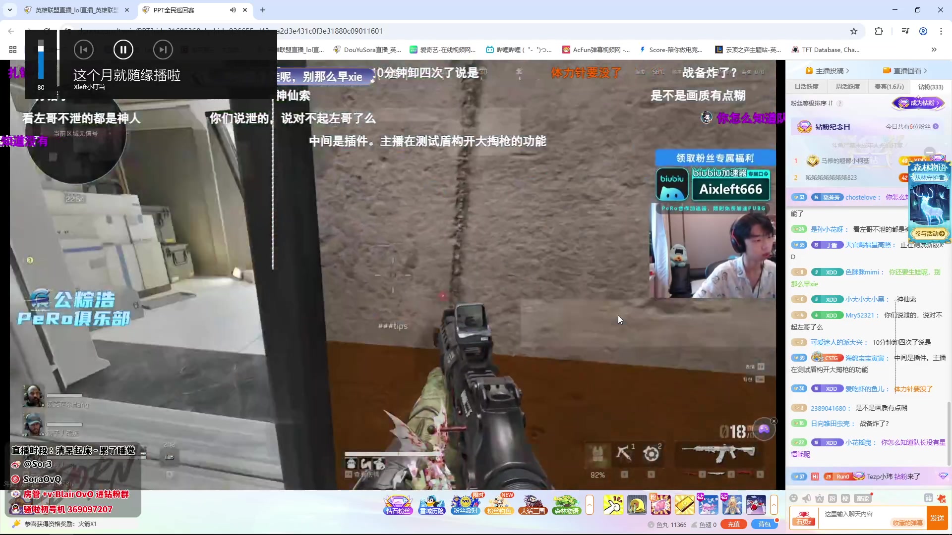Click the megaphone icon in chat toolbar
This screenshot has height=535, width=952.
click(x=807, y=498)
